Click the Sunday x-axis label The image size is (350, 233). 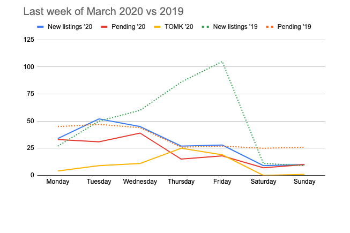pos(304,182)
